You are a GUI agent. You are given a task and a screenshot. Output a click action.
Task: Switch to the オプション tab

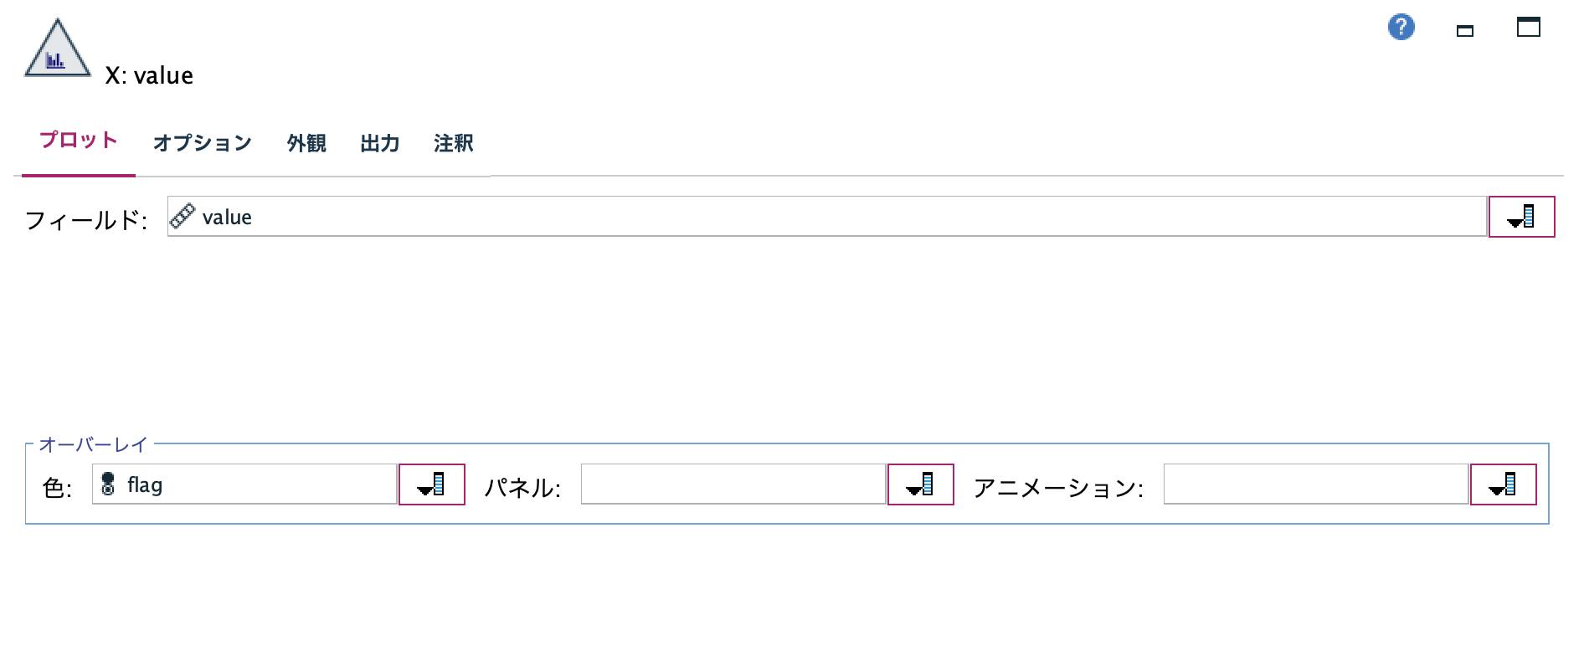pos(202,143)
